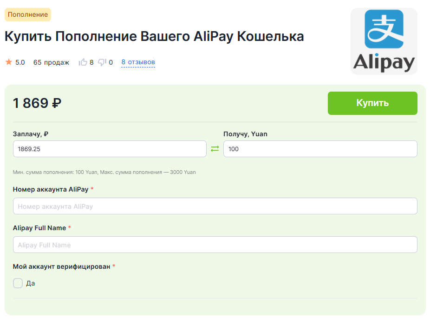Focus the Получу, Yuan amount field
Viewport: 430px width, 319px height.
[x=320, y=149]
